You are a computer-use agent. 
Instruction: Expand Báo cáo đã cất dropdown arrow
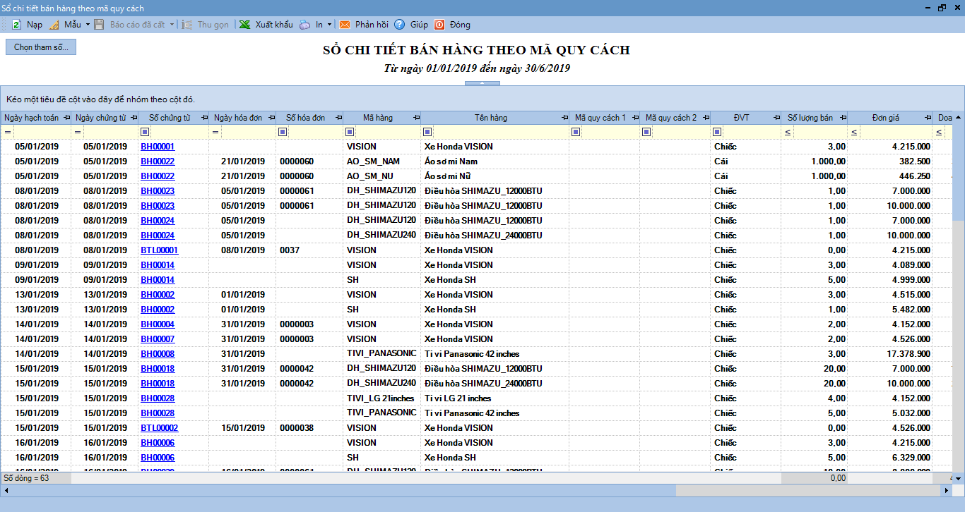point(172,25)
